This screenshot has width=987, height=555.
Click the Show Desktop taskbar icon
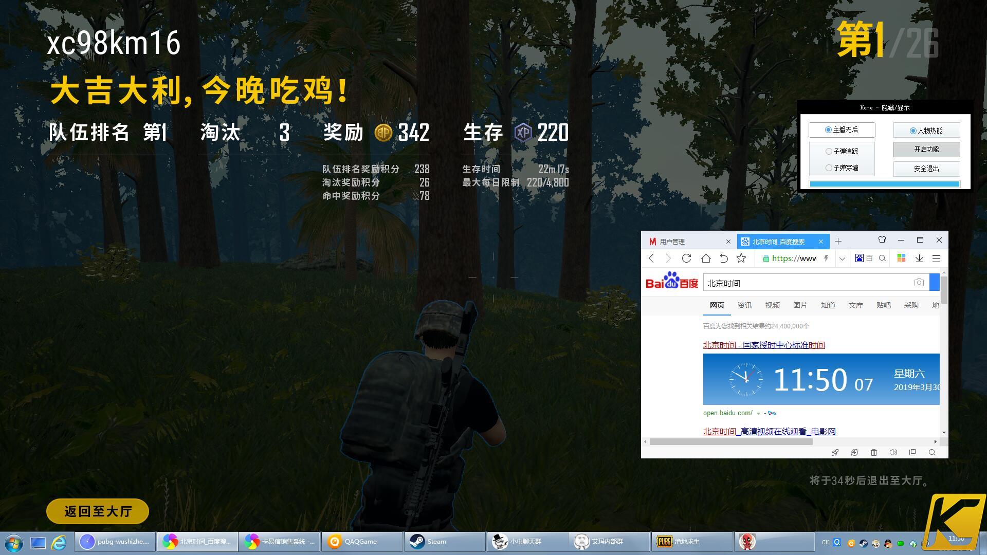click(38, 542)
